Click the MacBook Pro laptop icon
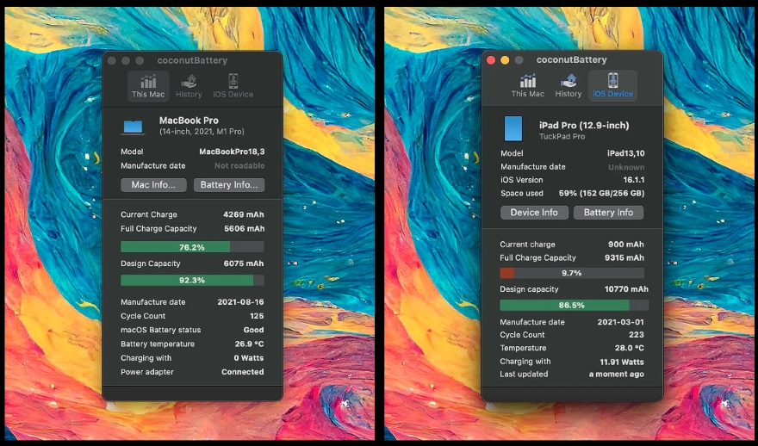 tap(134, 127)
